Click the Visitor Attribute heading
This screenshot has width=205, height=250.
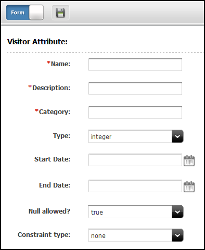(x=37, y=42)
